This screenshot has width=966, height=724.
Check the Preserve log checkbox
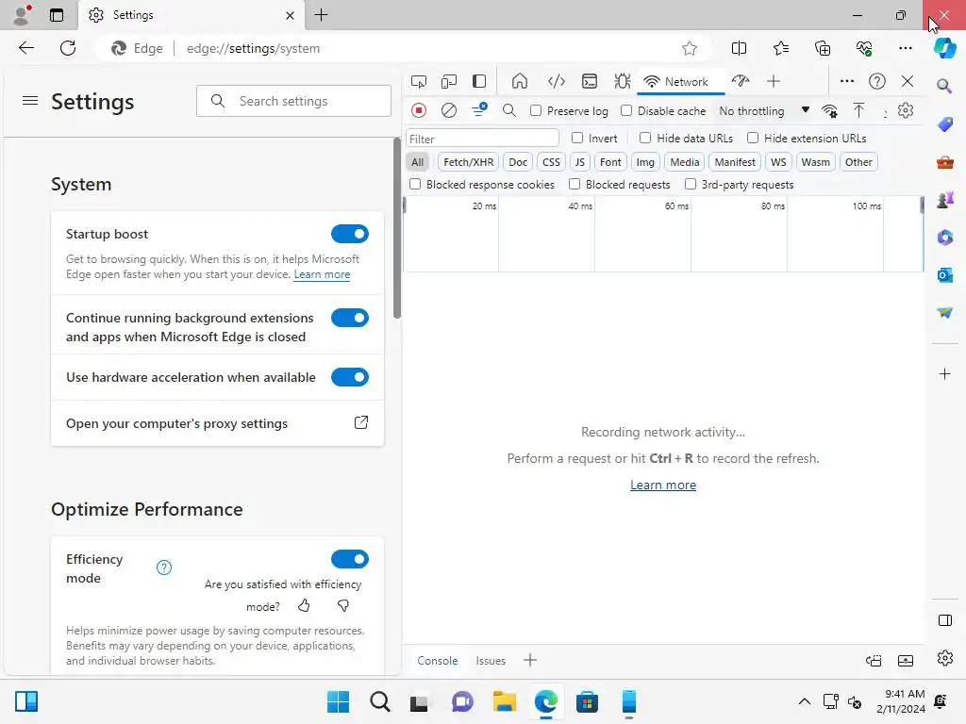[x=536, y=110]
